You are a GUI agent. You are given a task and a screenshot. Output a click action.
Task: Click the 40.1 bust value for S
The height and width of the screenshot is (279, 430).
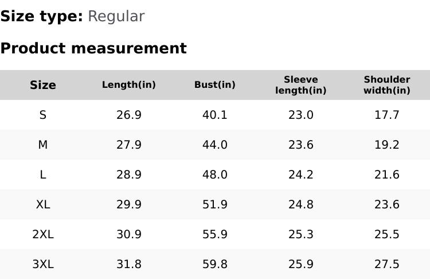pyautogui.click(x=215, y=115)
